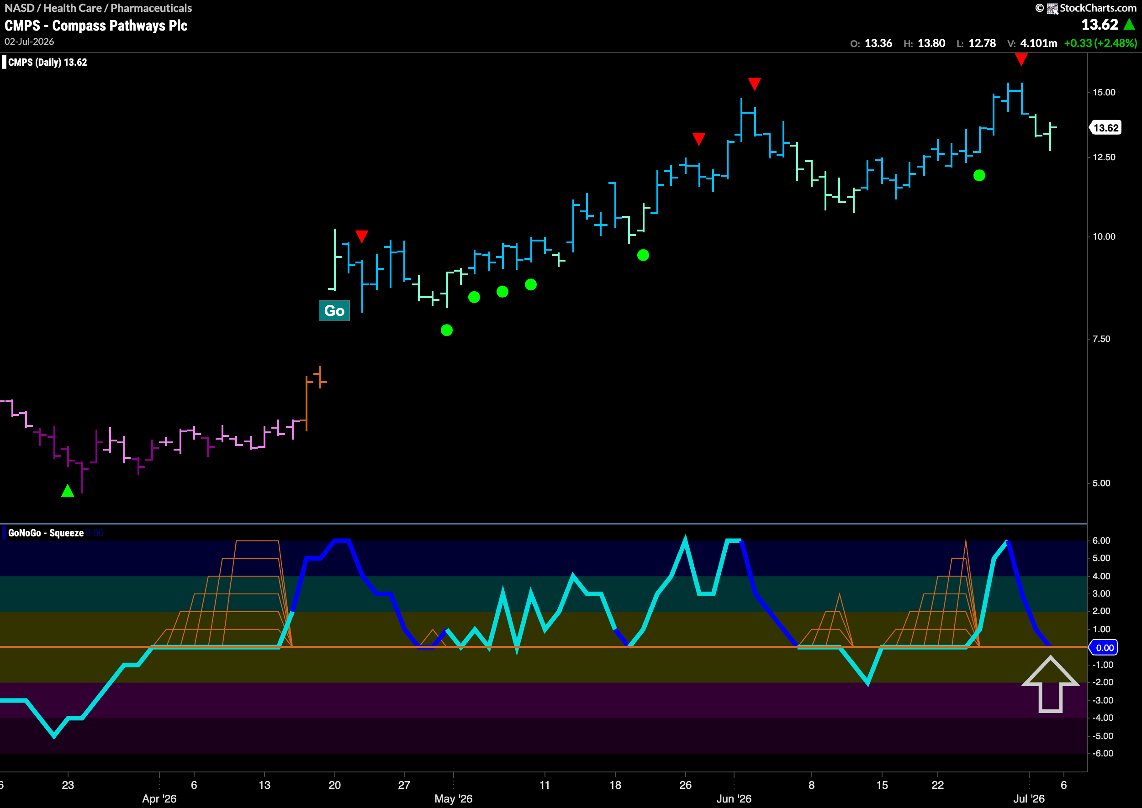Click the volume value 4.101m
This screenshot has width=1142, height=808.
[x=1038, y=43]
